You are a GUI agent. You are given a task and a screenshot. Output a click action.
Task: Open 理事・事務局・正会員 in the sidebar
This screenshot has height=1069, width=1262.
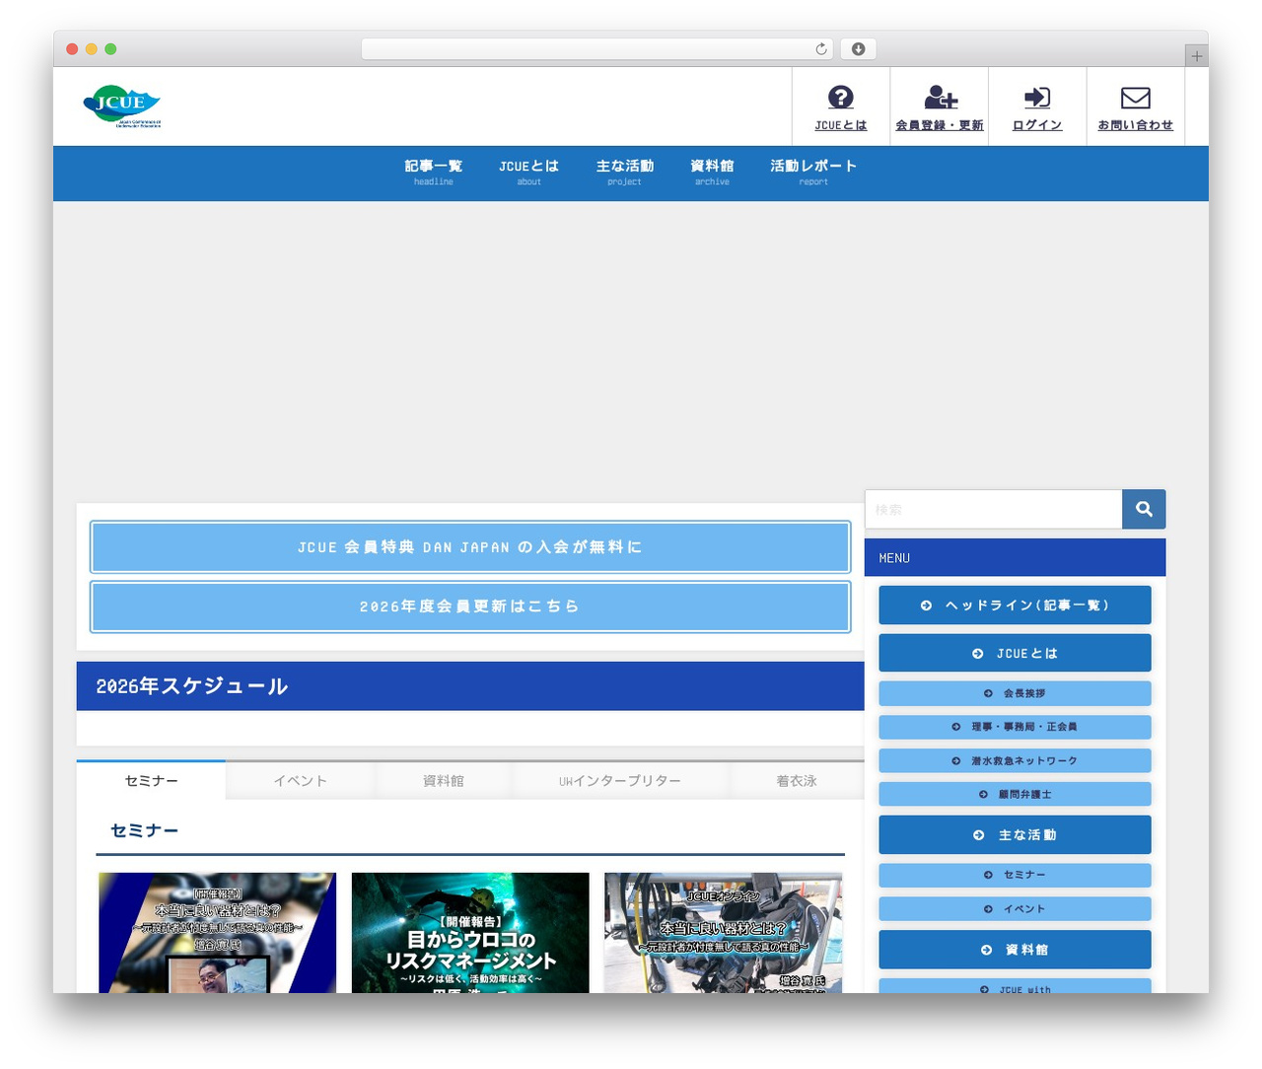point(1015,727)
